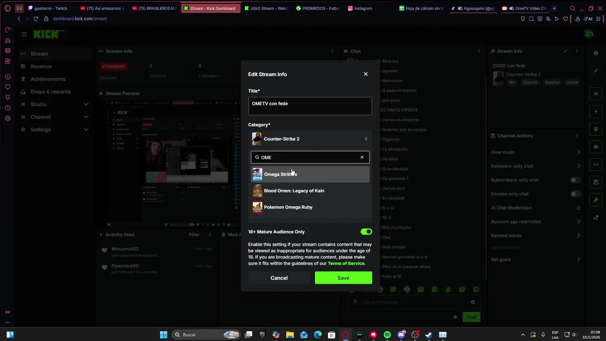Switch to OmeTV Video Chat tab

click(525, 8)
